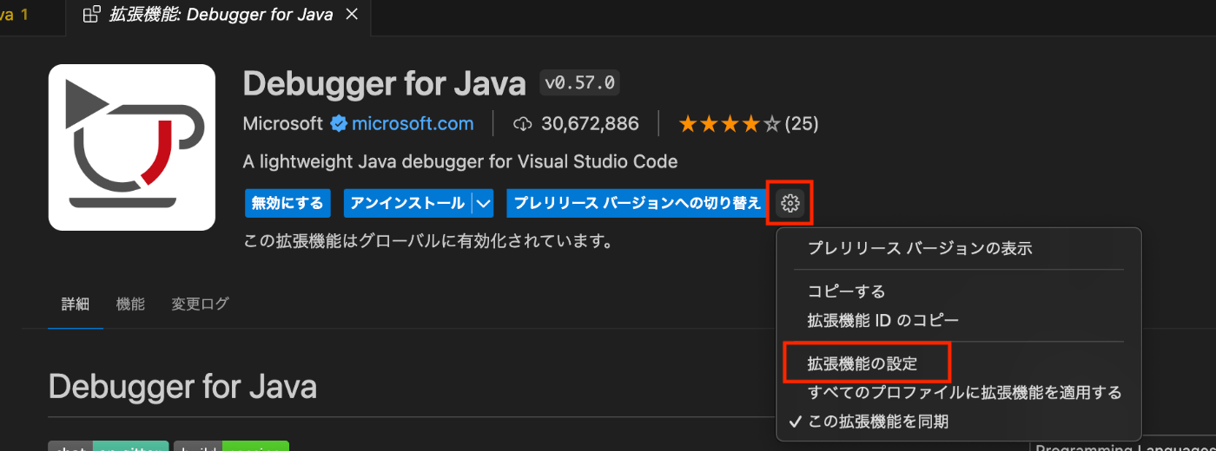Choose 拡張機能の設定 in the menu

point(958,363)
